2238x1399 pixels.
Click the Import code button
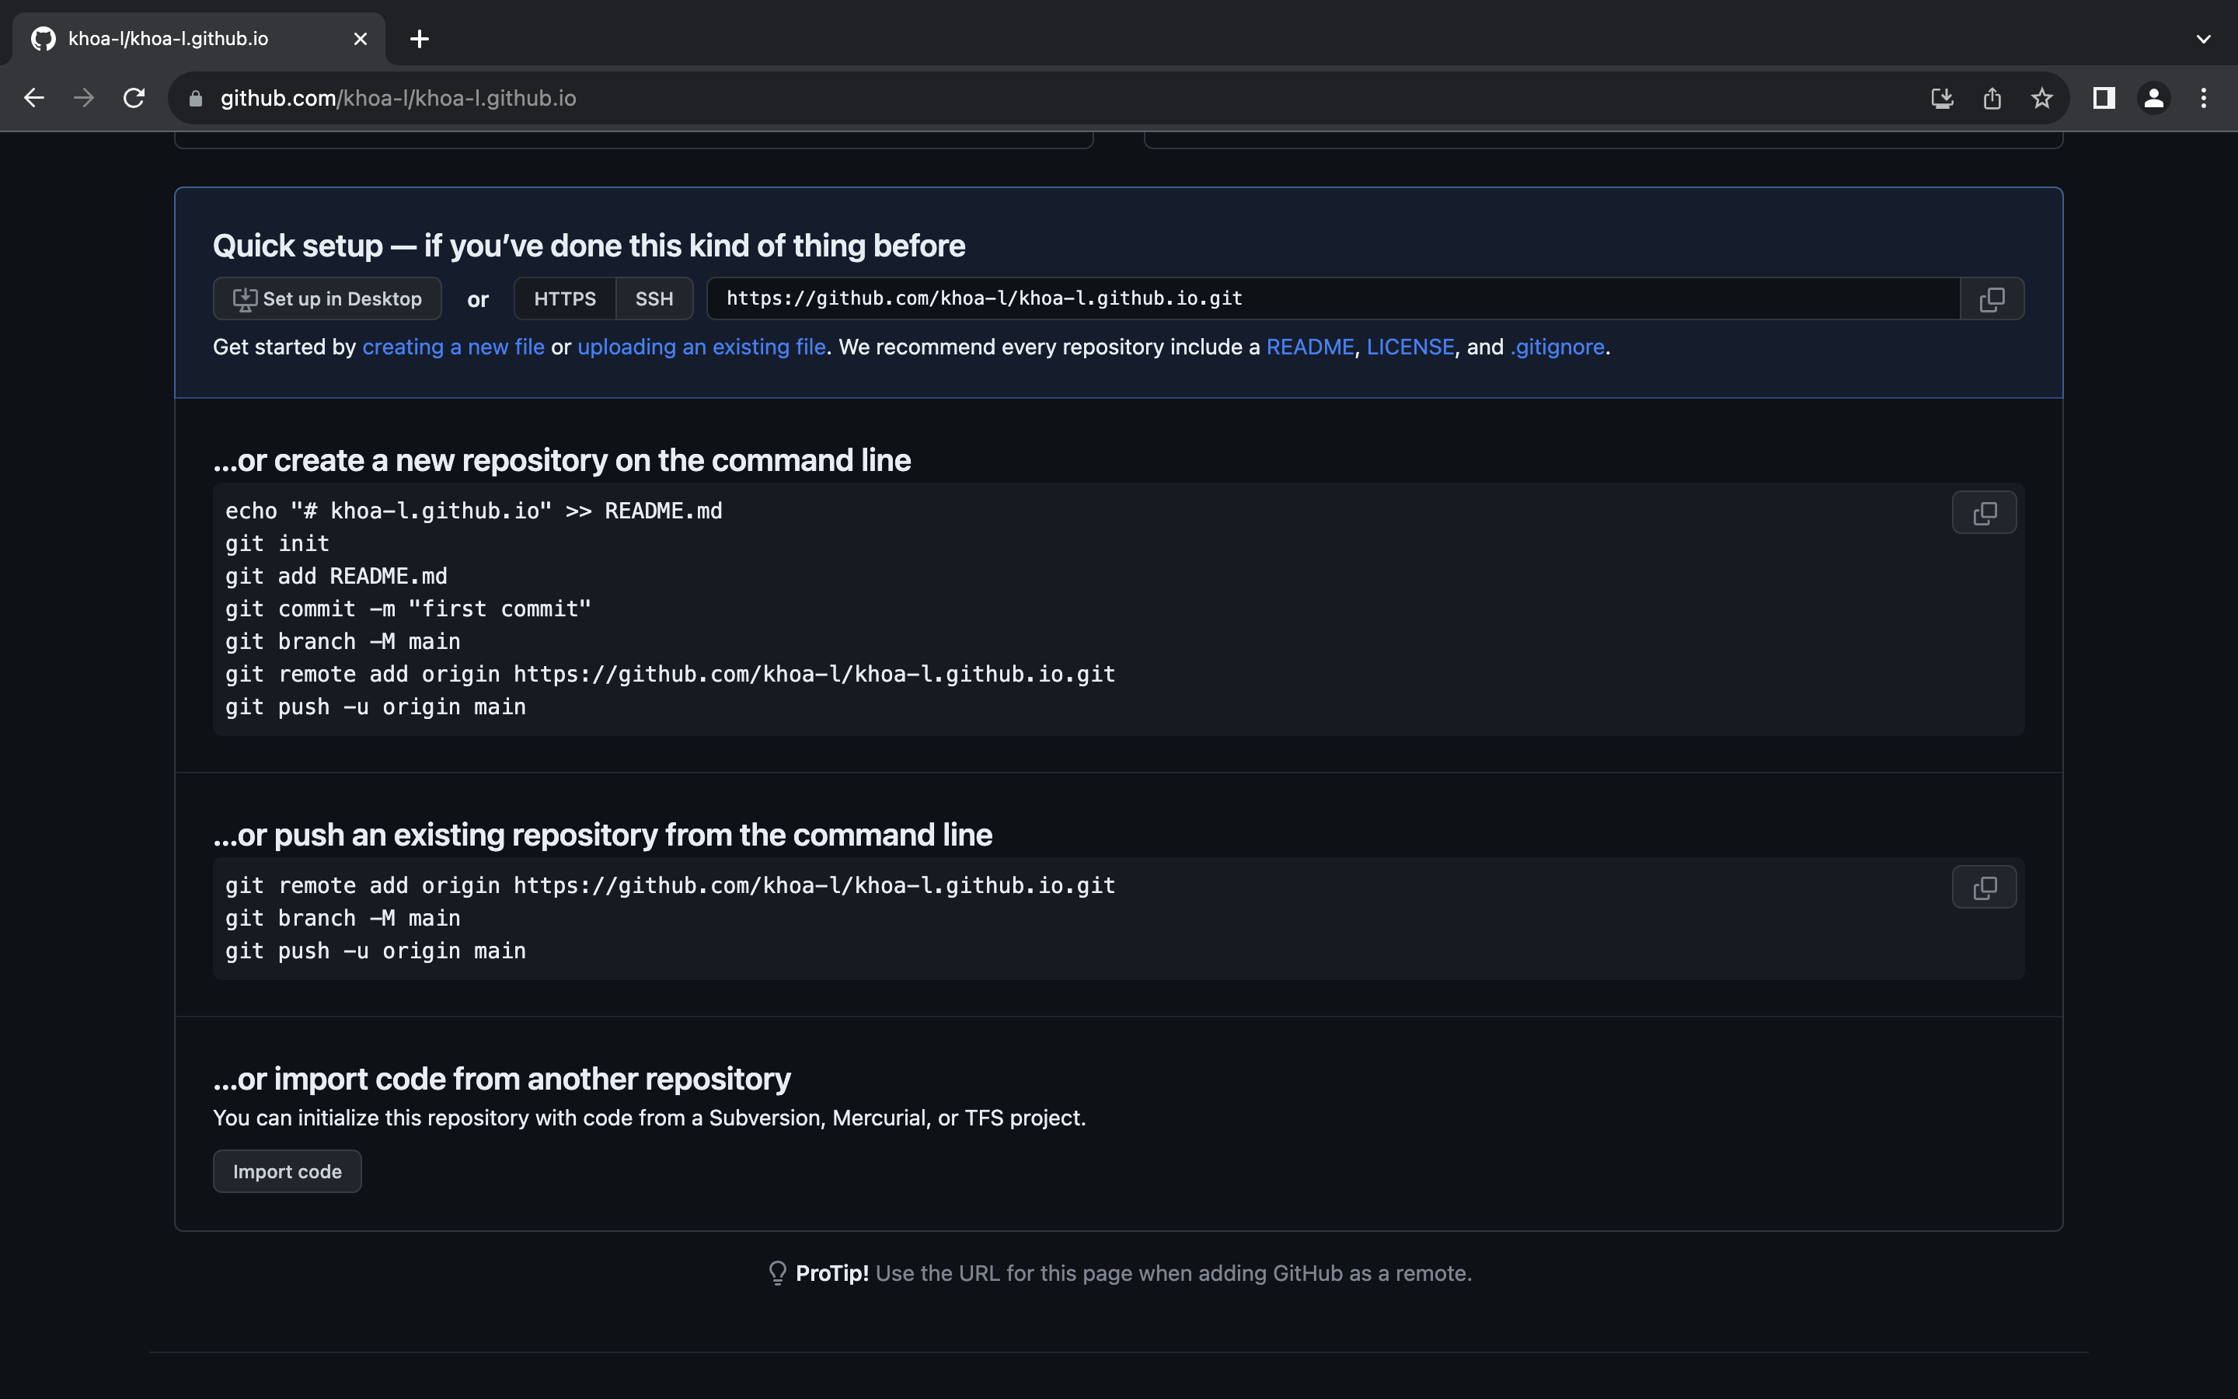287,1171
